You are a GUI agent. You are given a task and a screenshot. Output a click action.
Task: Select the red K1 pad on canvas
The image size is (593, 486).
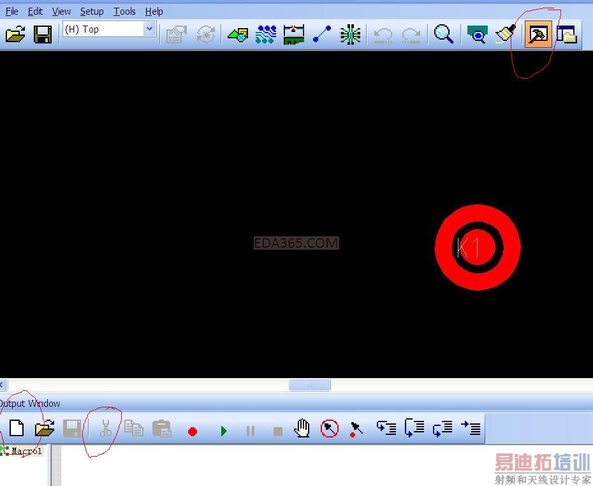(x=478, y=247)
